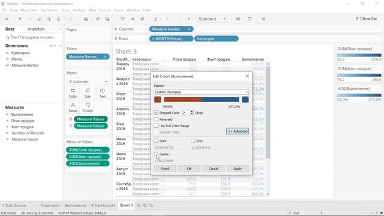Click the Duplicate sheet toolbar icon
This screenshot has width=384, height=216.
(x=98, y=19)
